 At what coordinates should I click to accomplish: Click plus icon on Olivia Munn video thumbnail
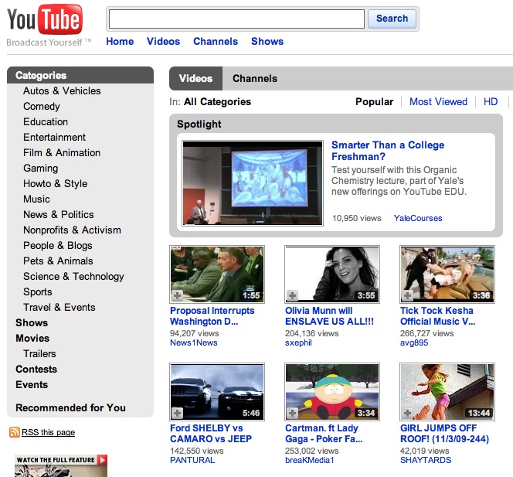[x=293, y=295]
